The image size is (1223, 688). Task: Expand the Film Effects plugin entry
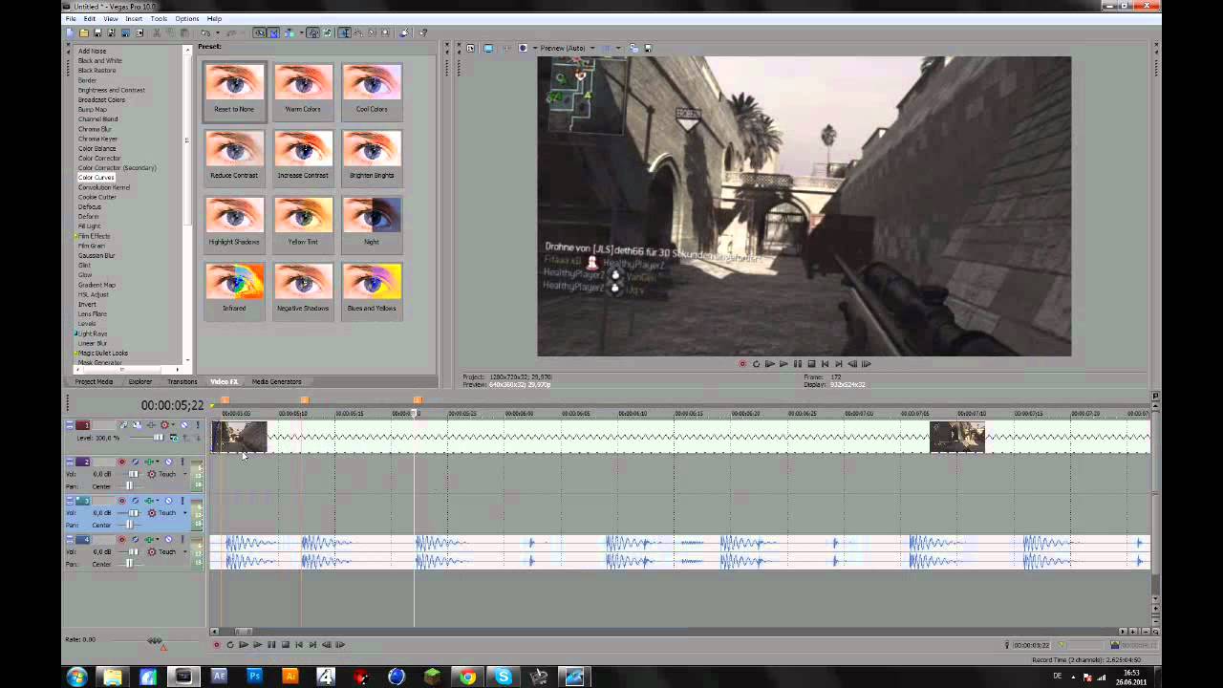point(75,236)
